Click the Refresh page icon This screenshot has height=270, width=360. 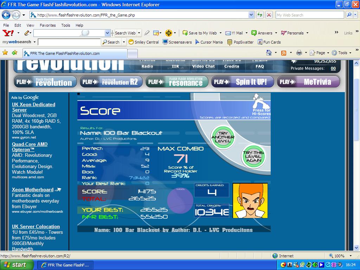260,15
